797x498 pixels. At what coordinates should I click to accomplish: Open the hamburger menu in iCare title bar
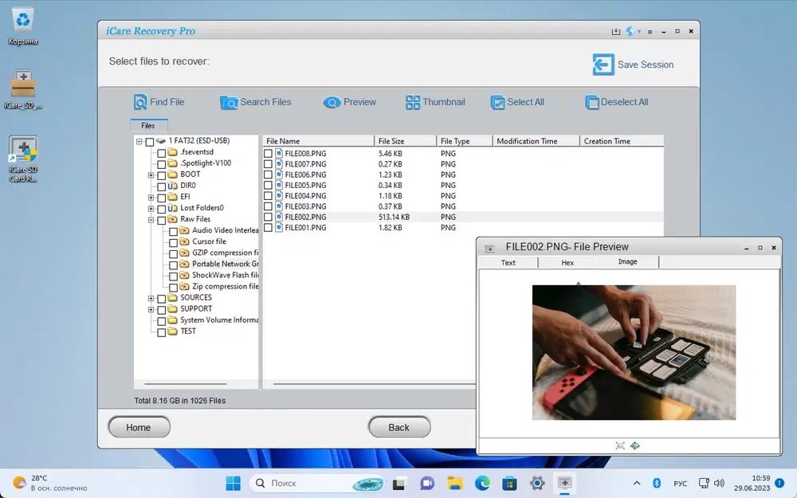[650, 32]
